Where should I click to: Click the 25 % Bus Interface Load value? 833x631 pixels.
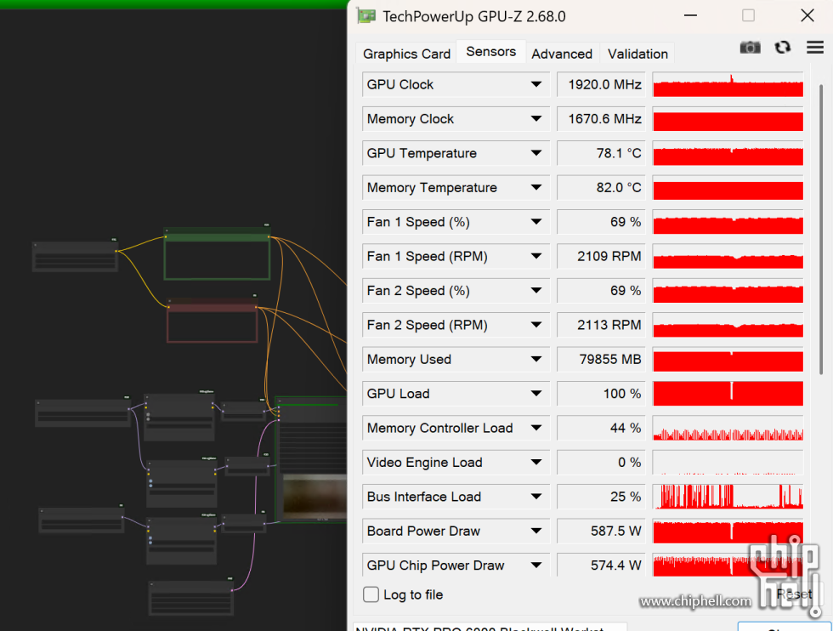(601, 497)
